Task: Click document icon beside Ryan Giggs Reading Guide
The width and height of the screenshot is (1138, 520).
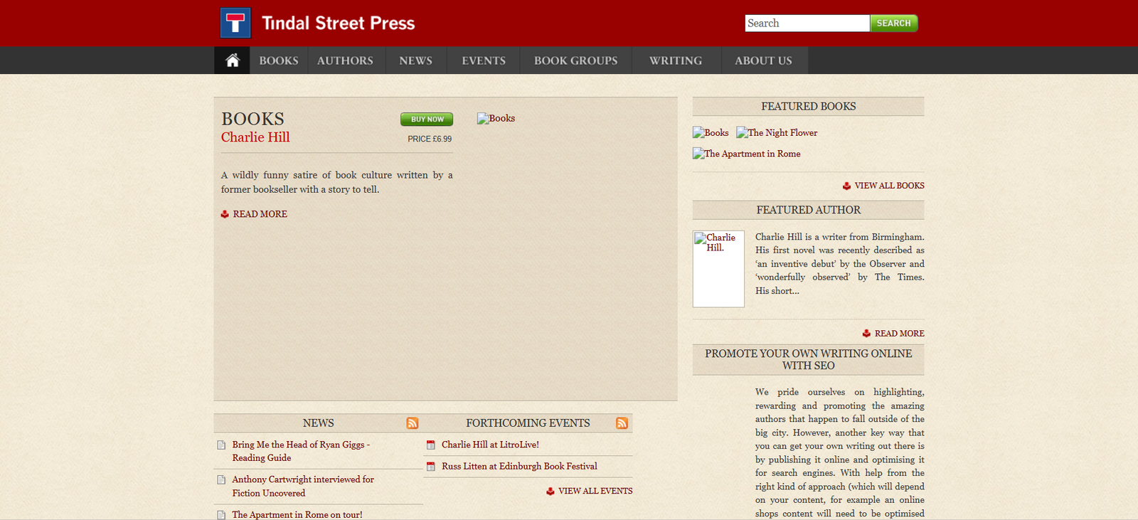Action: tap(221, 445)
